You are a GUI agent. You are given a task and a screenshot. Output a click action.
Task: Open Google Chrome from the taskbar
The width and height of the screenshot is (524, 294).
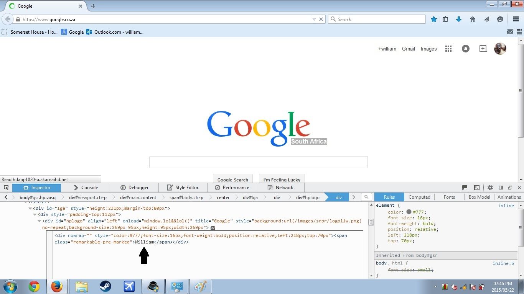pos(34,286)
